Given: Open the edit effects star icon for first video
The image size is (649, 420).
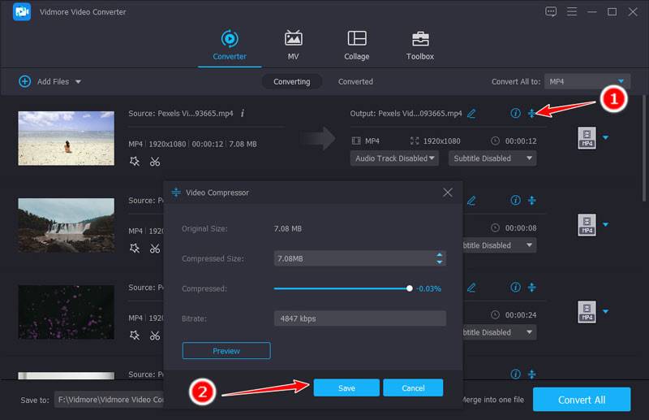Looking at the screenshot, I should (x=135, y=161).
